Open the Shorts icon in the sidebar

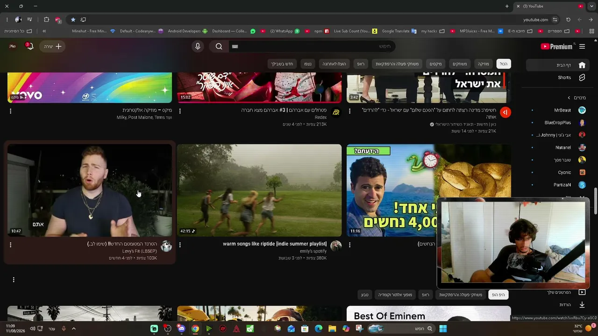coord(582,77)
